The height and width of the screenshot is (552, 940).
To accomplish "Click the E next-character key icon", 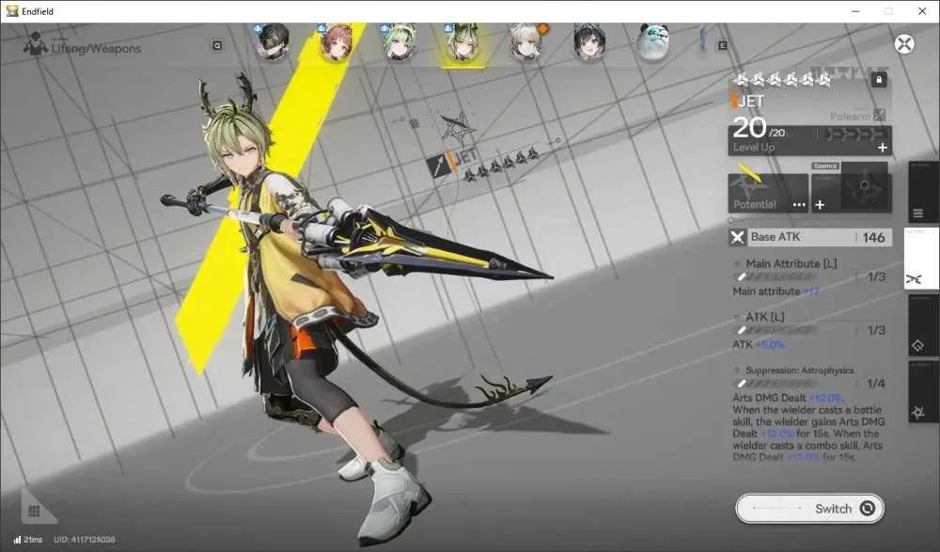I will pyautogui.click(x=722, y=45).
